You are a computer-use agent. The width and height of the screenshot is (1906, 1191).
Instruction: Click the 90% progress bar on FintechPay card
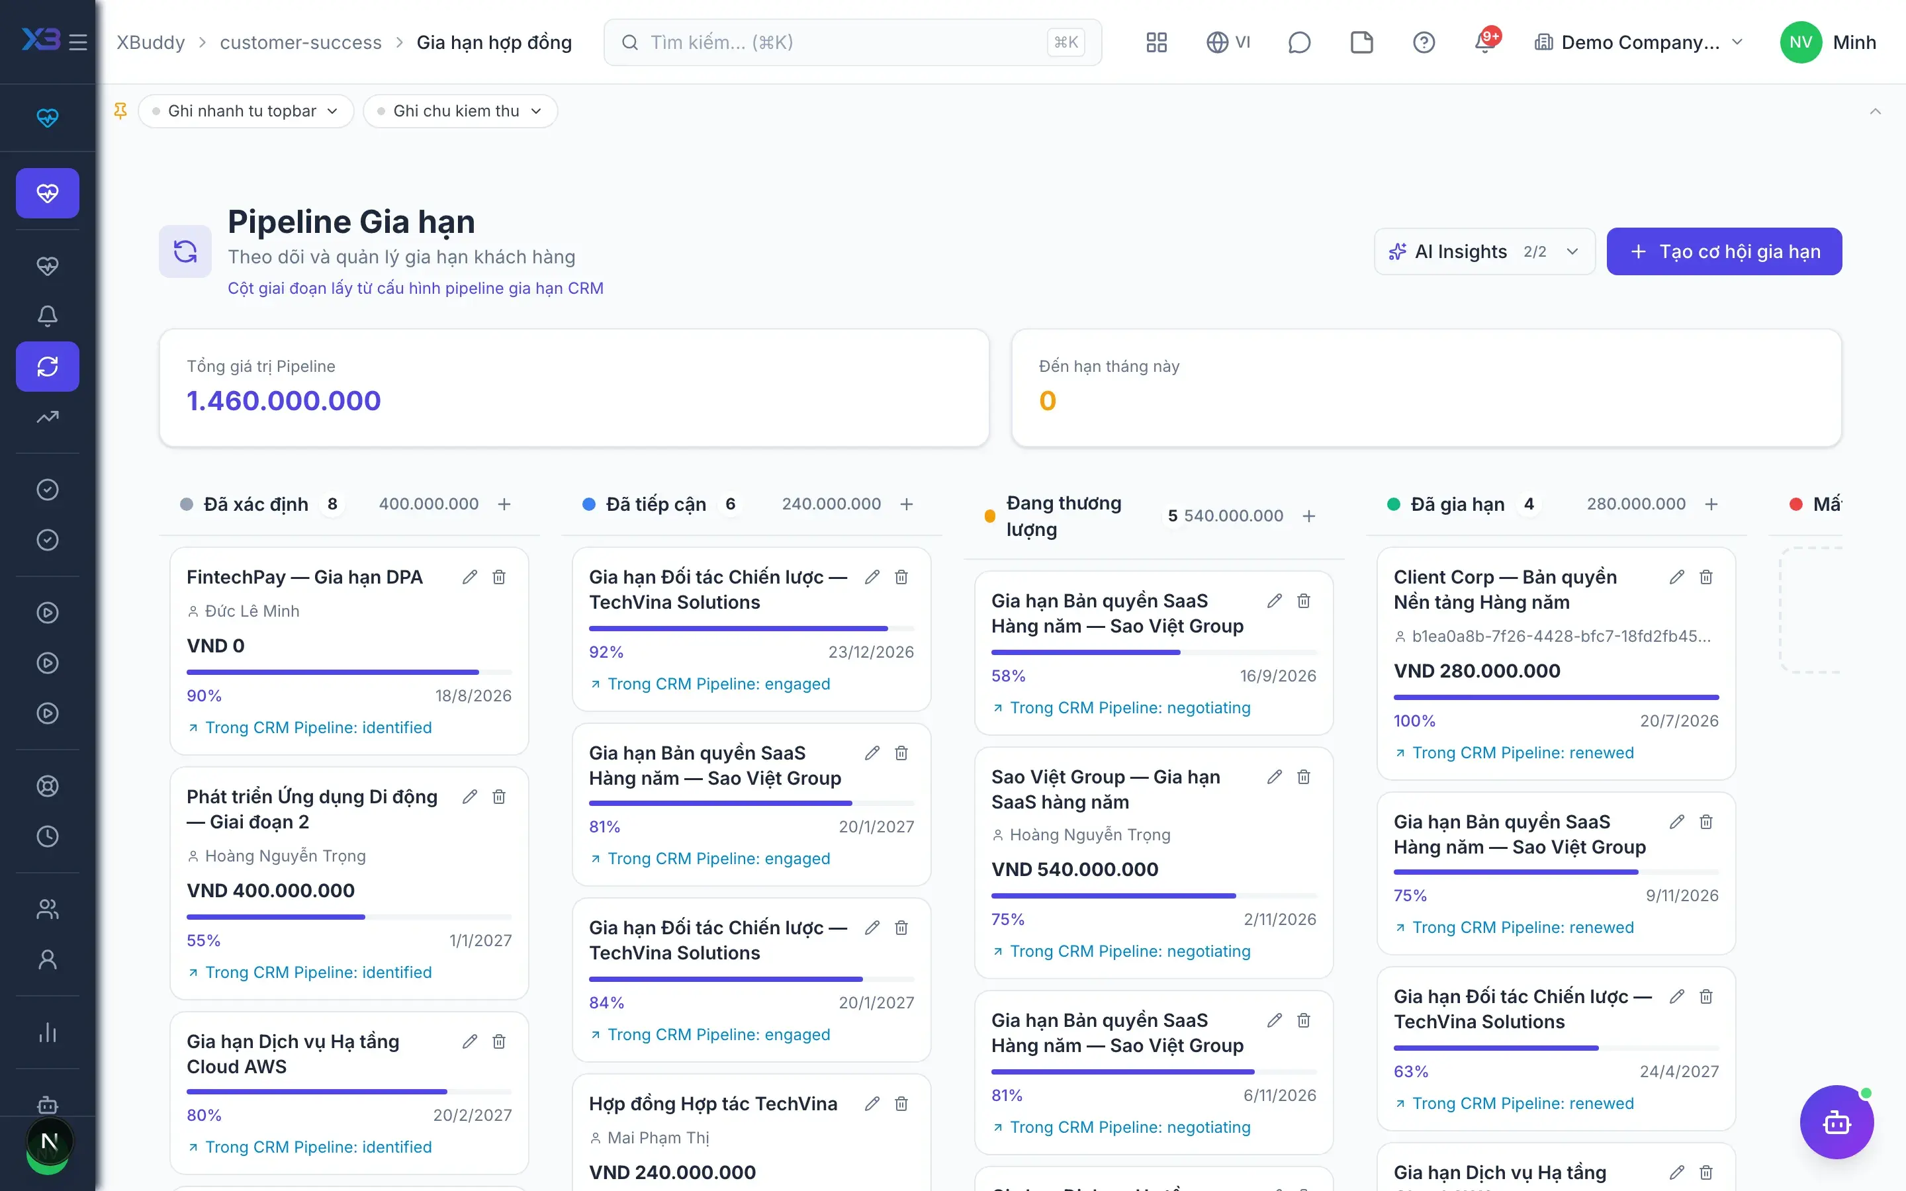(x=349, y=672)
